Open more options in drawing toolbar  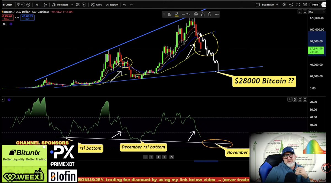(217, 14)
